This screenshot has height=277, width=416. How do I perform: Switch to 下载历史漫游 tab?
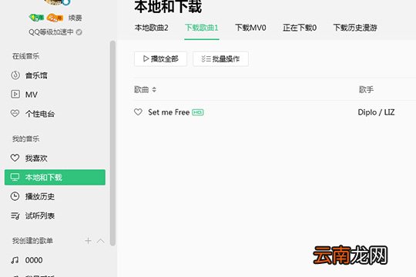point(355,28)
